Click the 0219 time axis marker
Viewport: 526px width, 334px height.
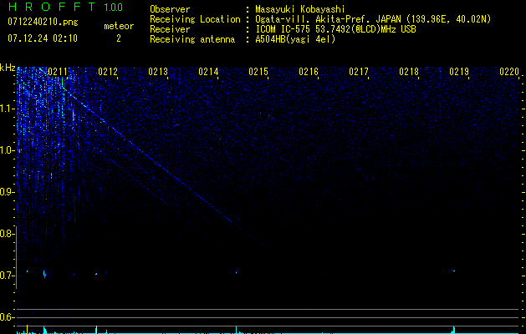pos(459,72)
